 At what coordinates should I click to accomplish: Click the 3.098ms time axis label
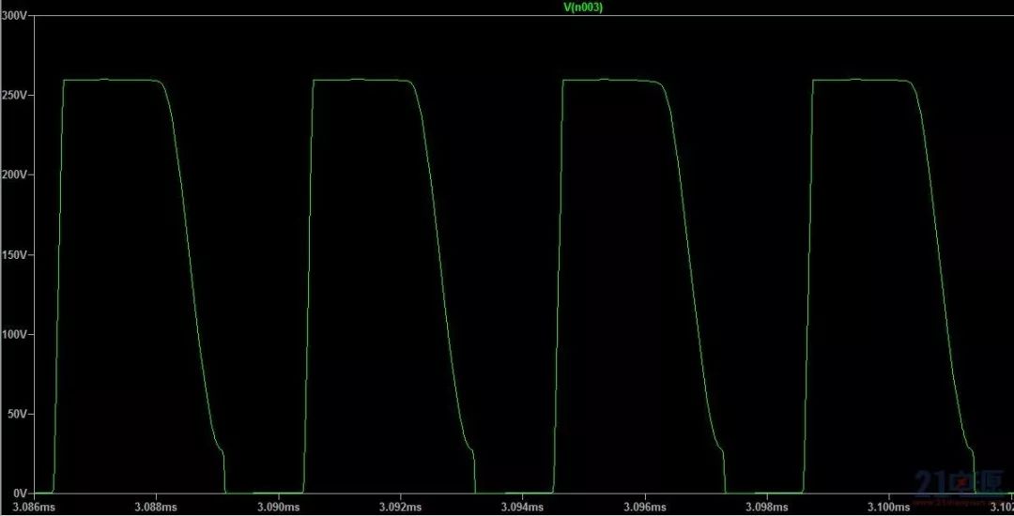point(766,507)
